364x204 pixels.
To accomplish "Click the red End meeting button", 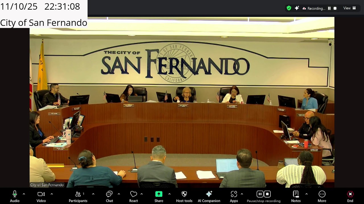I will 350,197.
